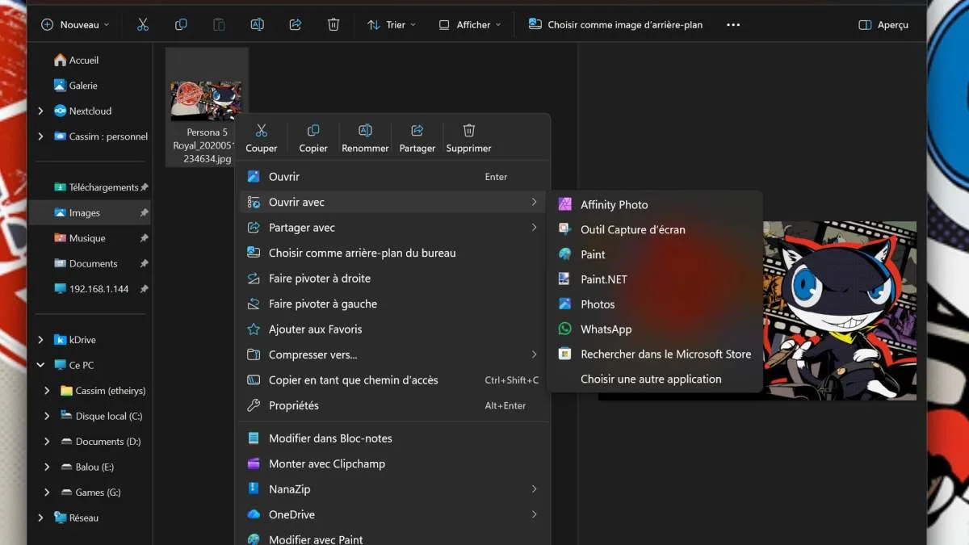969x545 pixels.
Task: Open the Trier dropdown
Action: pyautogui.click(x=392, y=25)
